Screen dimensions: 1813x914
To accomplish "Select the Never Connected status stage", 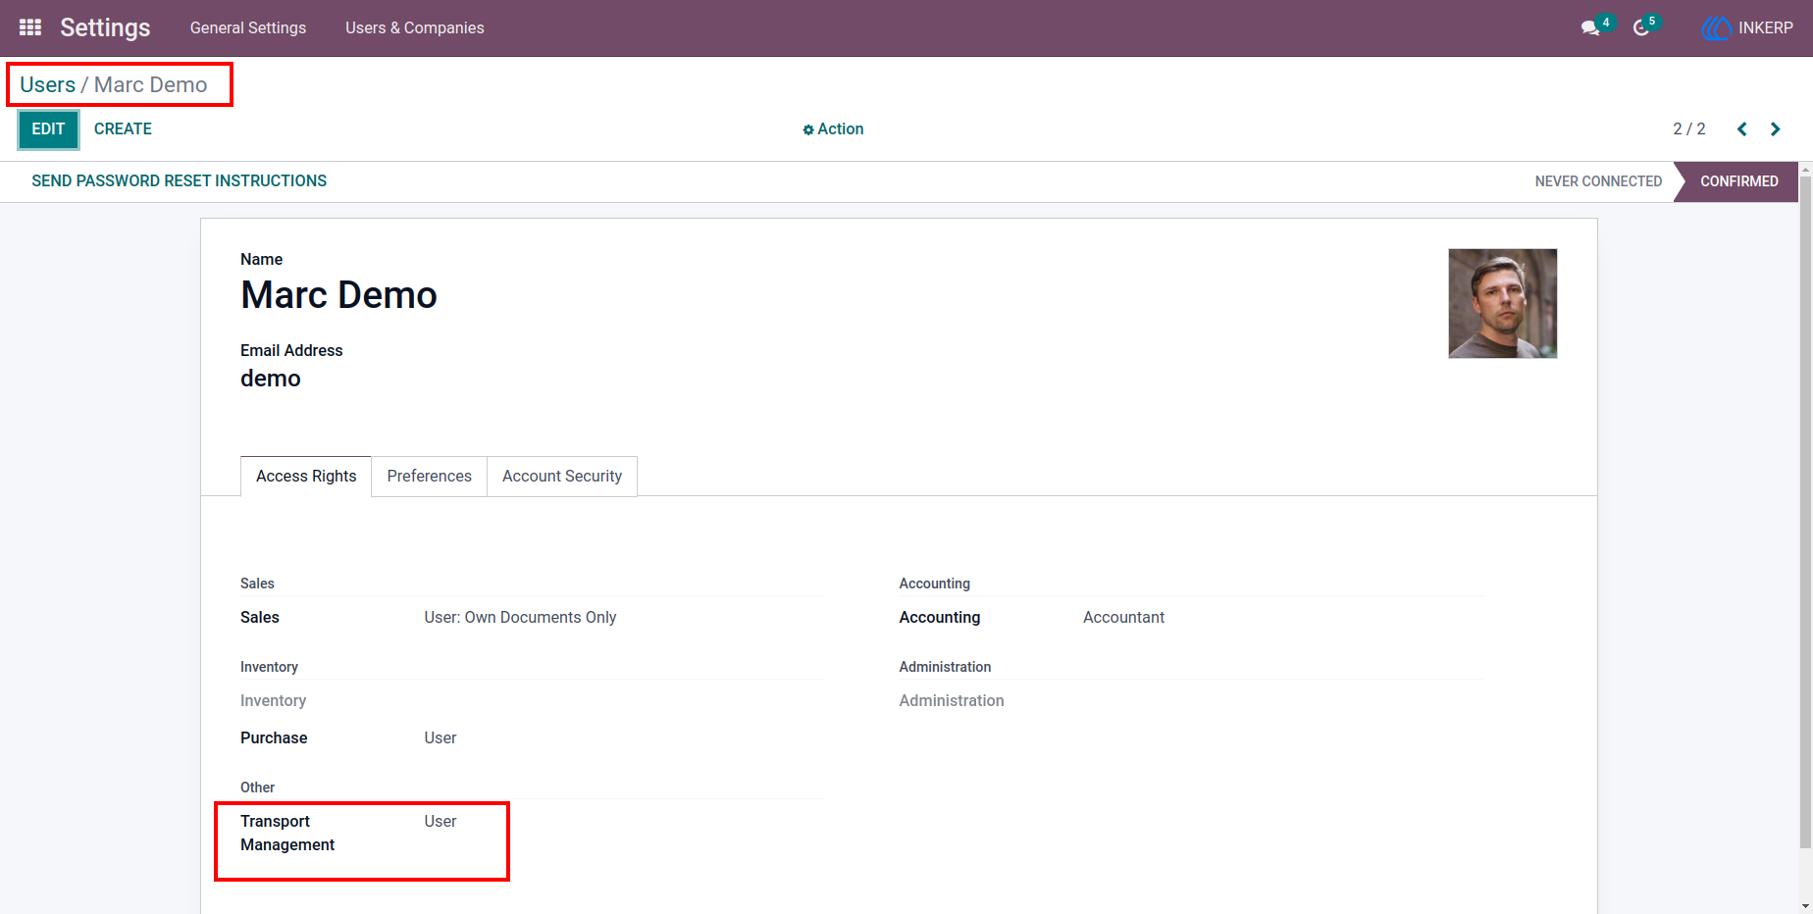I will coord(1598,181).
